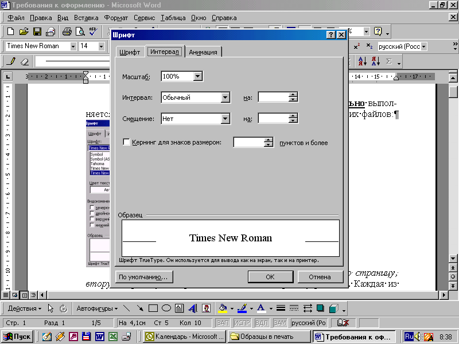Sort ascending in the tables toolbar

point(362,61)
